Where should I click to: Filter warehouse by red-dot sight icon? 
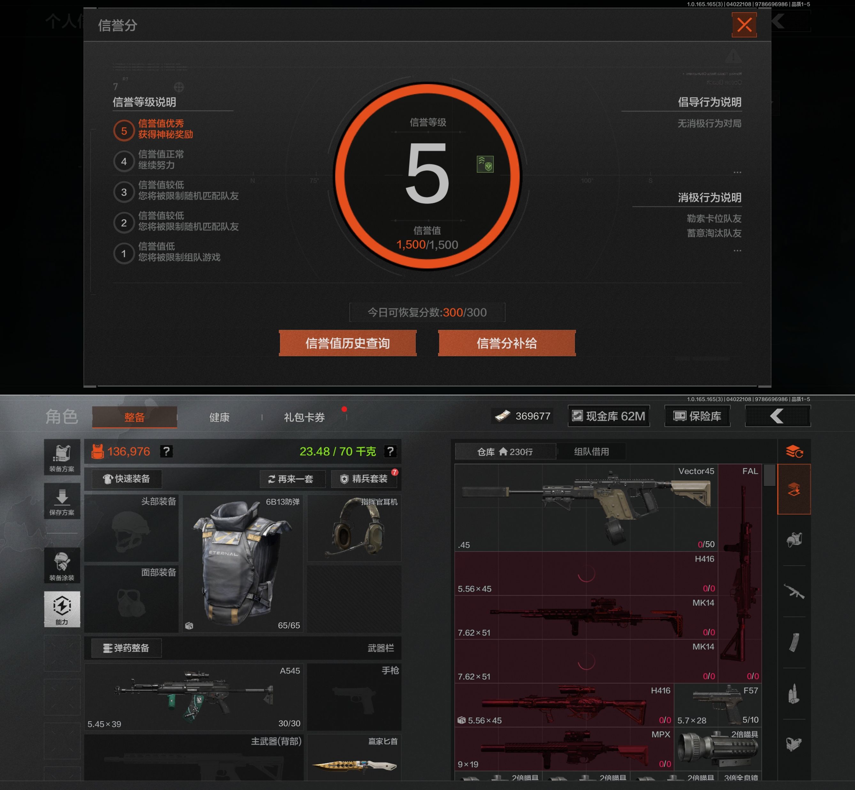(794, 744)
